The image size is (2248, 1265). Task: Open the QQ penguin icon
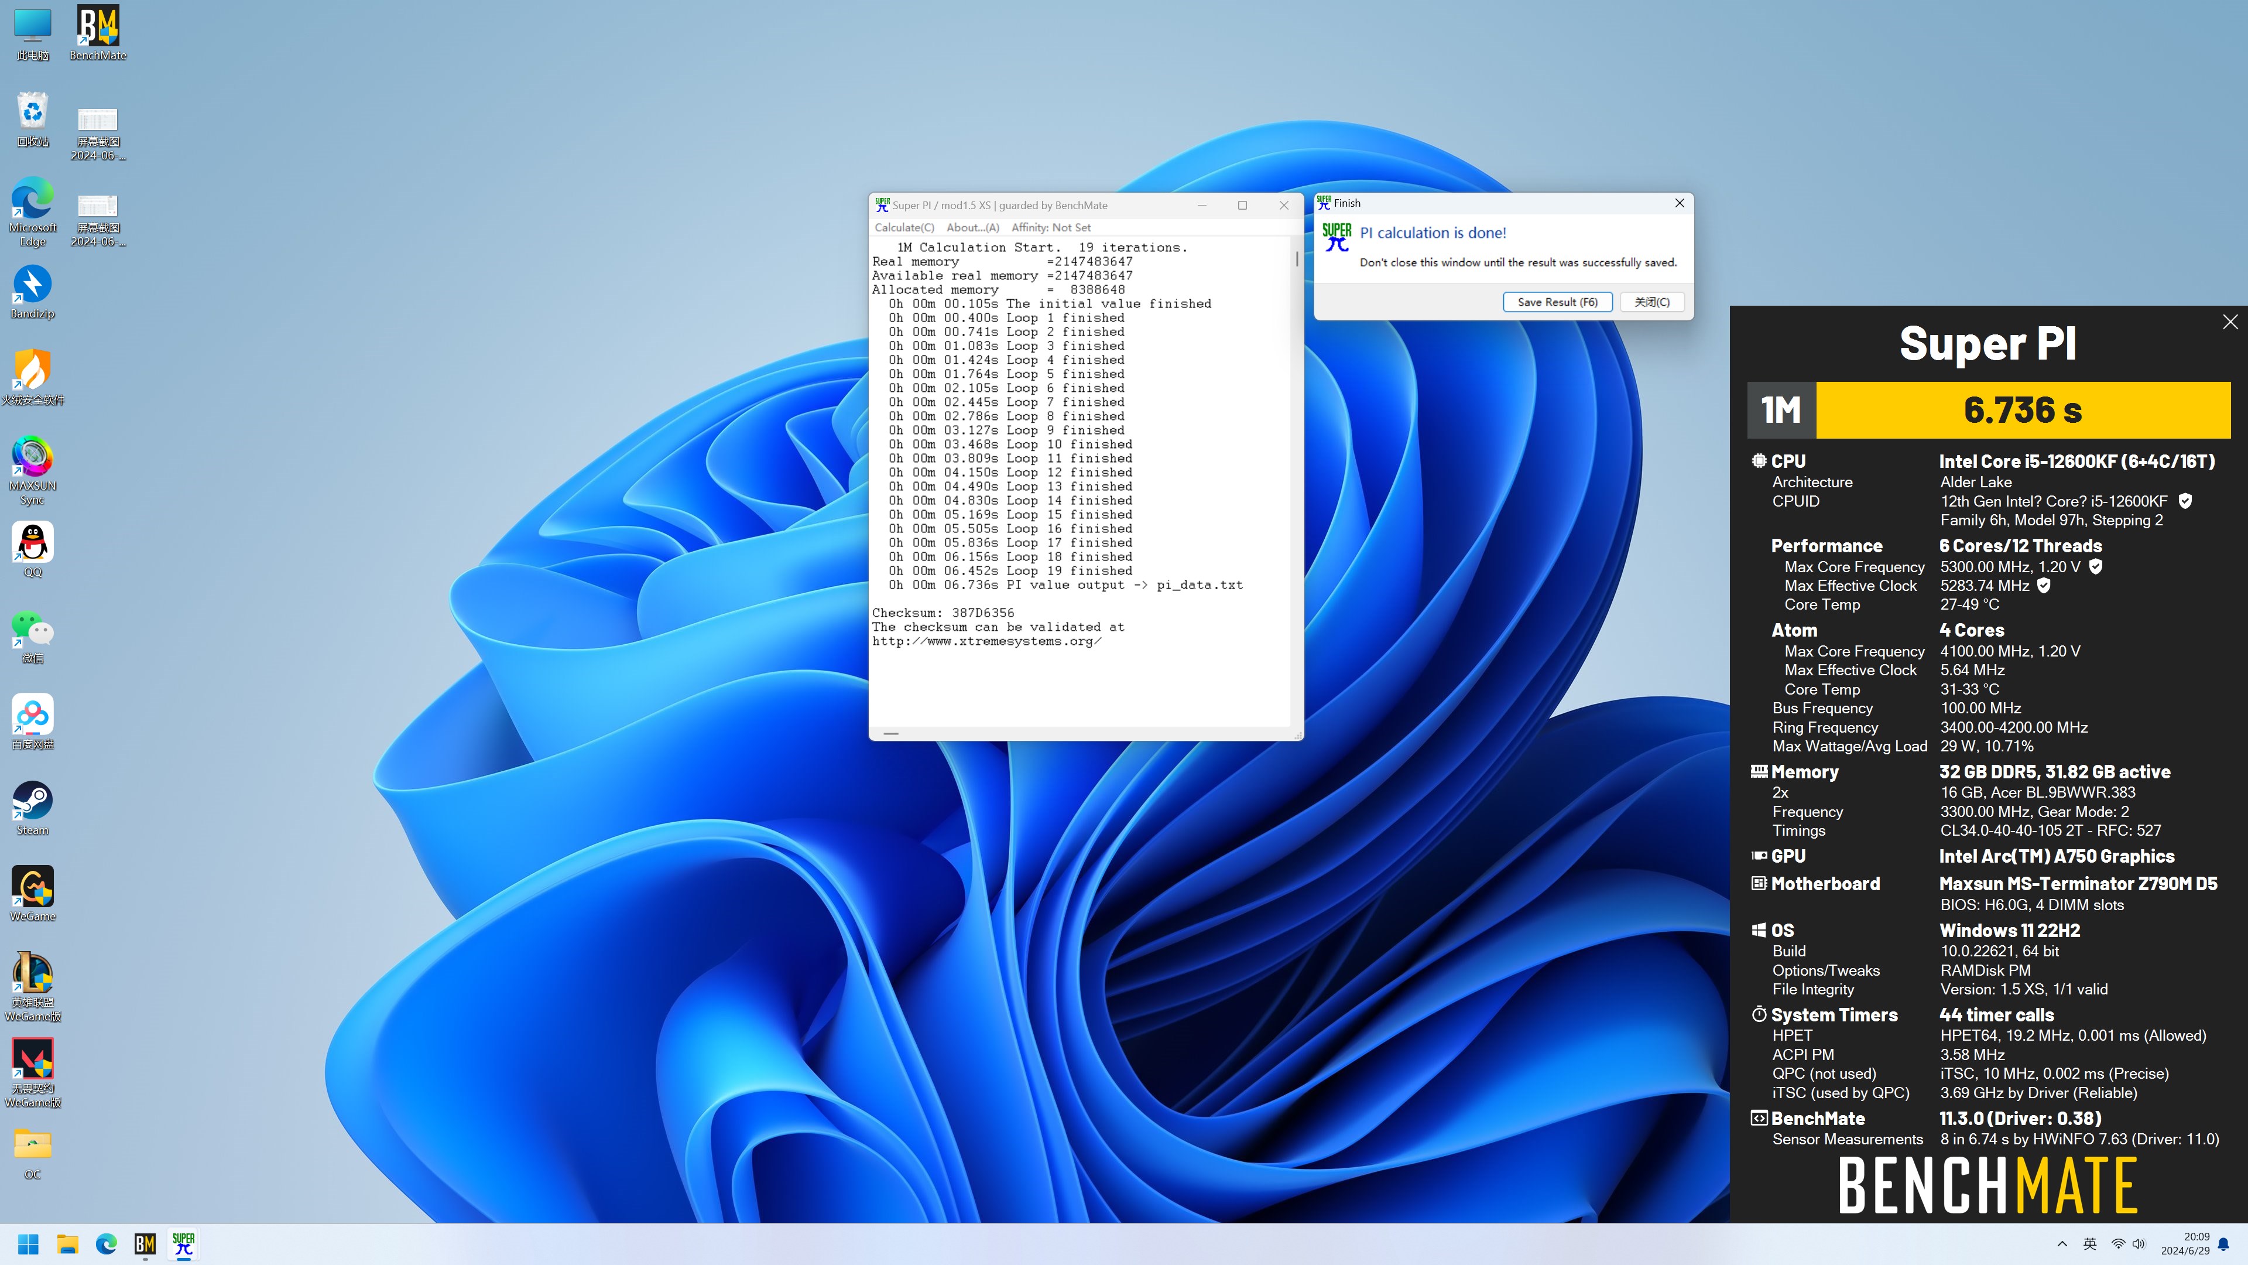33,549
